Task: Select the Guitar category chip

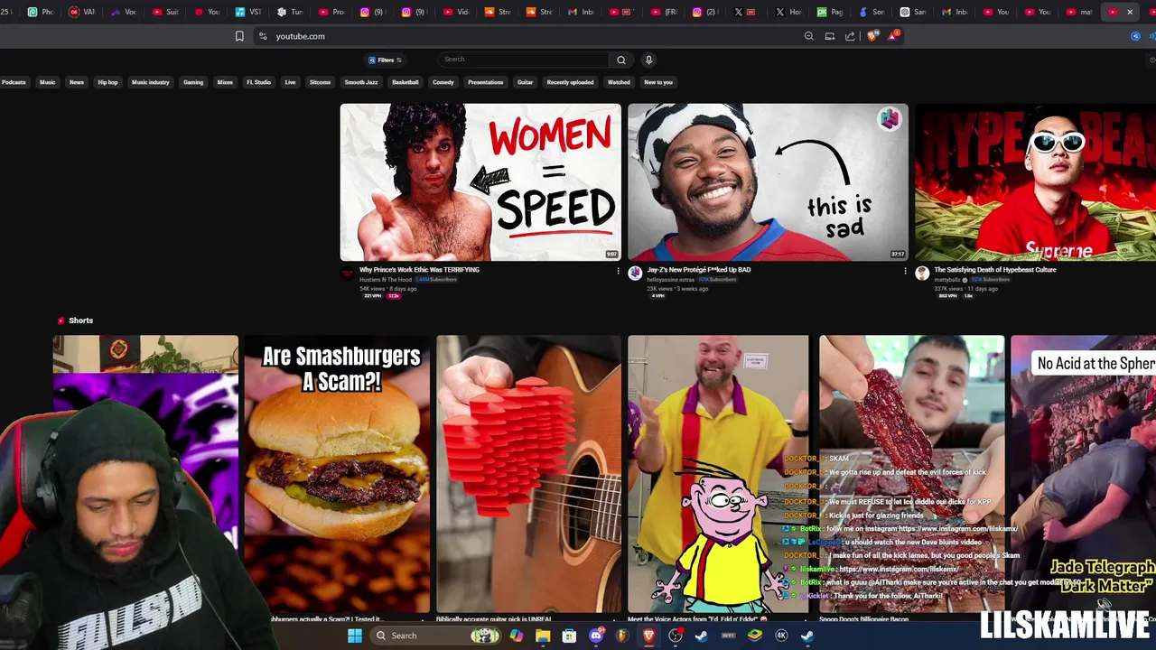Action: (525, 82)
